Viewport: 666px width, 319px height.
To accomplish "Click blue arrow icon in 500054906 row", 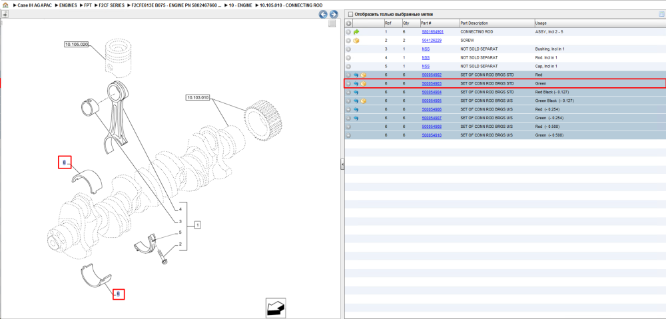I will tap(356, 109).
